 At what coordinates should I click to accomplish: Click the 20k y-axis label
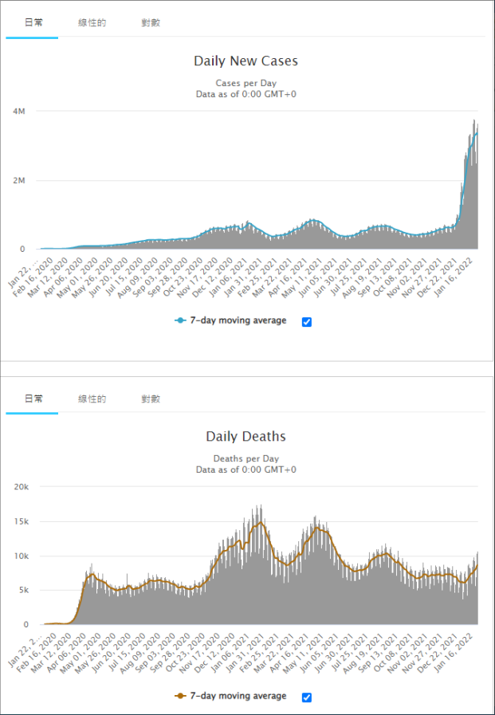click(22, 486)
